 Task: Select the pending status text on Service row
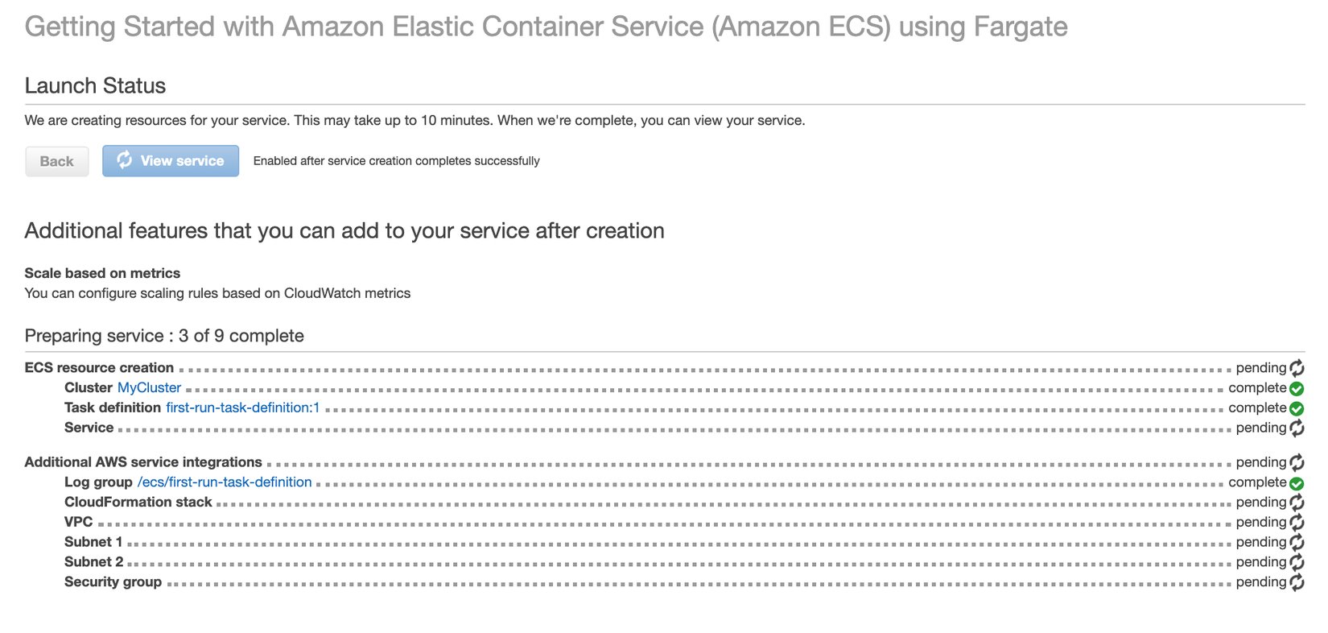(1260, 428)
